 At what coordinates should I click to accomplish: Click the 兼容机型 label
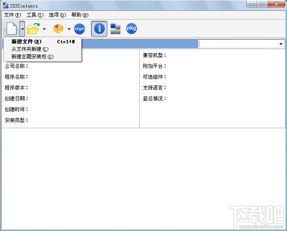coord(154,55)
